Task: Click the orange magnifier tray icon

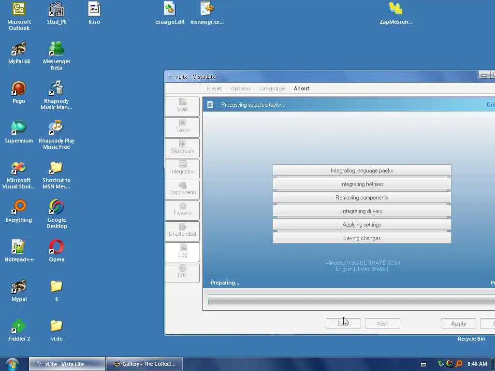Action: (459, 364)
